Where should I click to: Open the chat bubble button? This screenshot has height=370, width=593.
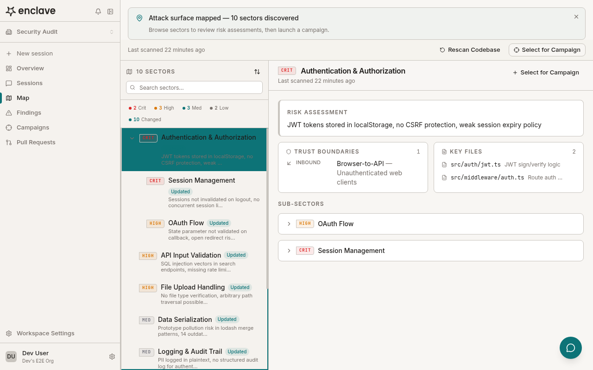[570, 348]
